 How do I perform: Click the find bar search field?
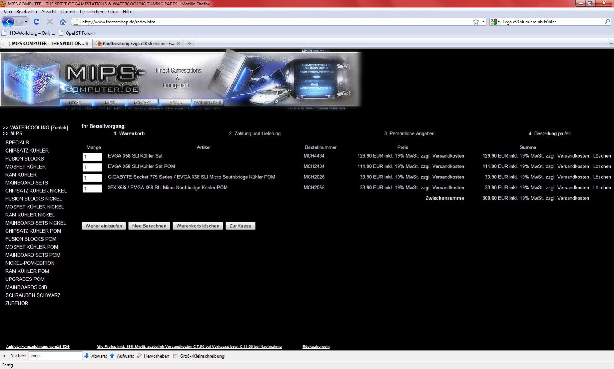pos(55,356)
